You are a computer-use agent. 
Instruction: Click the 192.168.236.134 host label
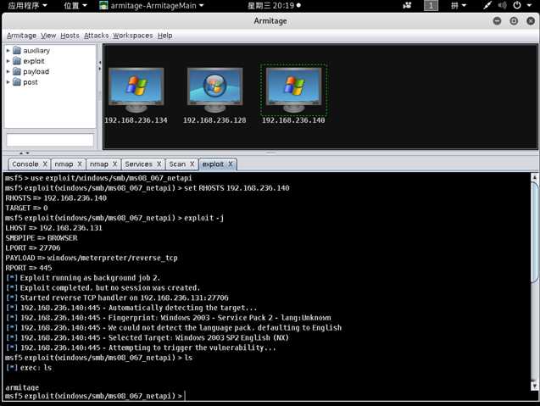(136, 120)
